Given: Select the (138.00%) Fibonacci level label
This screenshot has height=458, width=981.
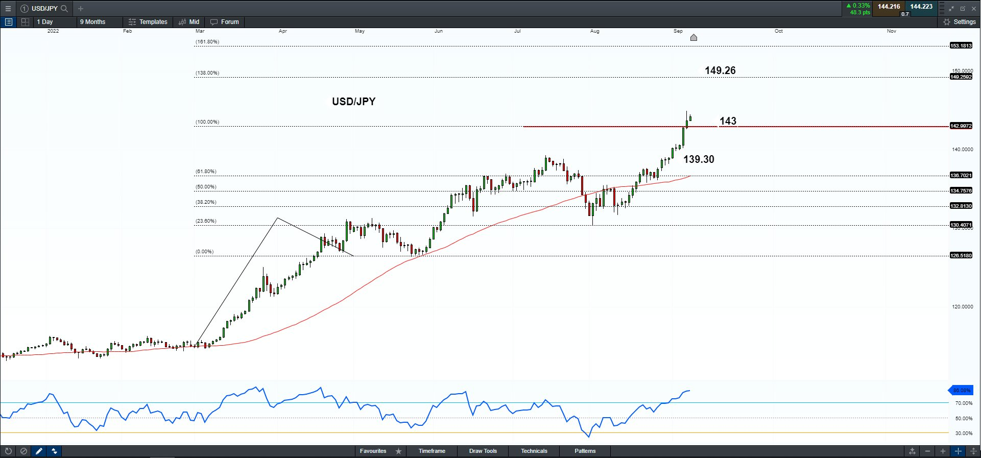Looking at the screenshot, I should click(207, 73).
